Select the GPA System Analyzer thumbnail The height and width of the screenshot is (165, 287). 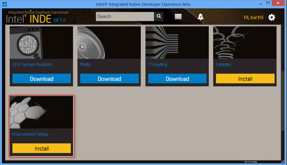click(41, 42)
